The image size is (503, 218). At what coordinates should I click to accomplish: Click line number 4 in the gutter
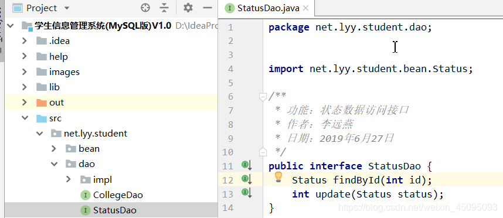pyautogui.click(x=230, y=69)
